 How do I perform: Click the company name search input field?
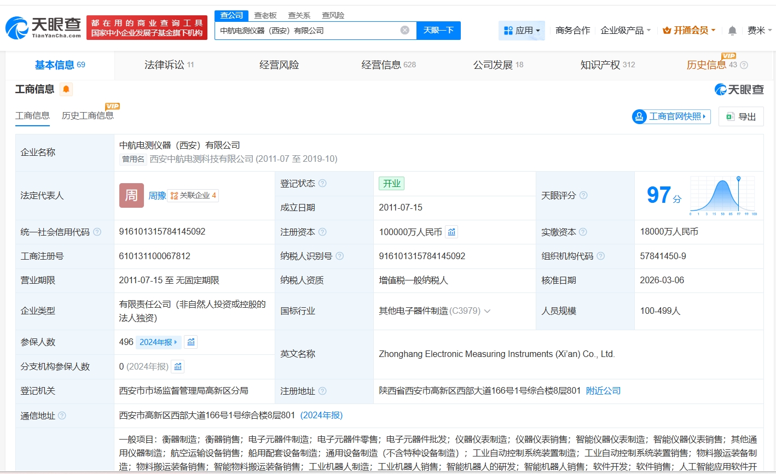tap(306, 31)
